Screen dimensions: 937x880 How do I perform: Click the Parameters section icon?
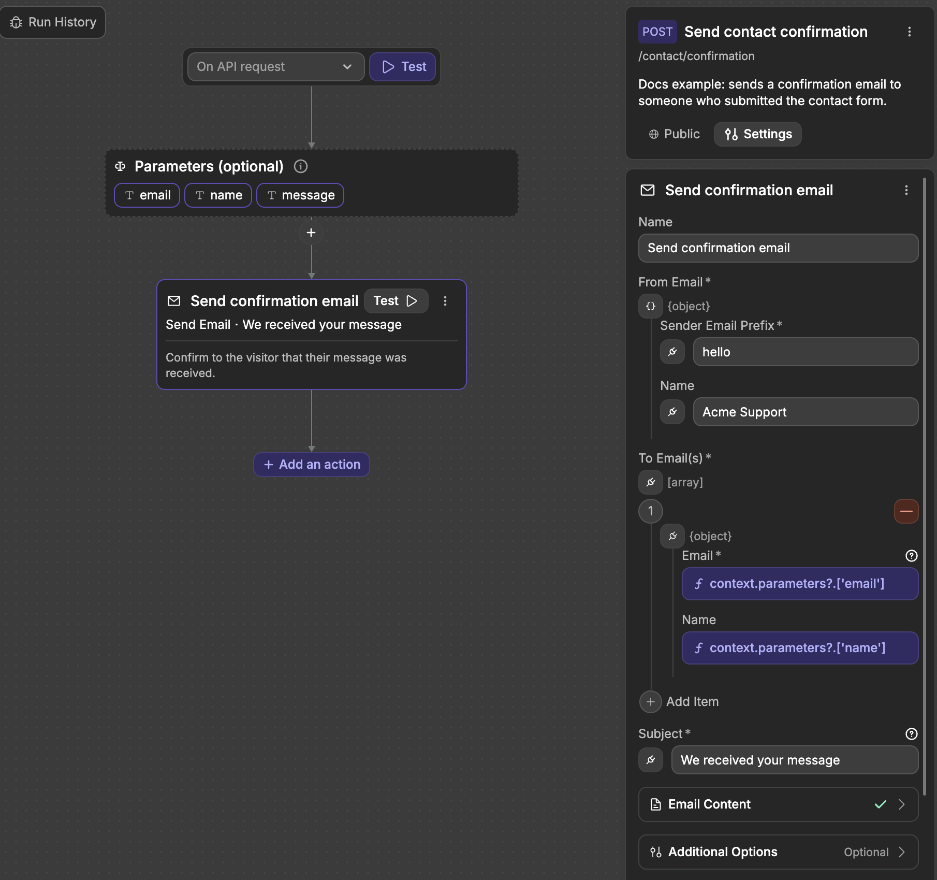120,166
